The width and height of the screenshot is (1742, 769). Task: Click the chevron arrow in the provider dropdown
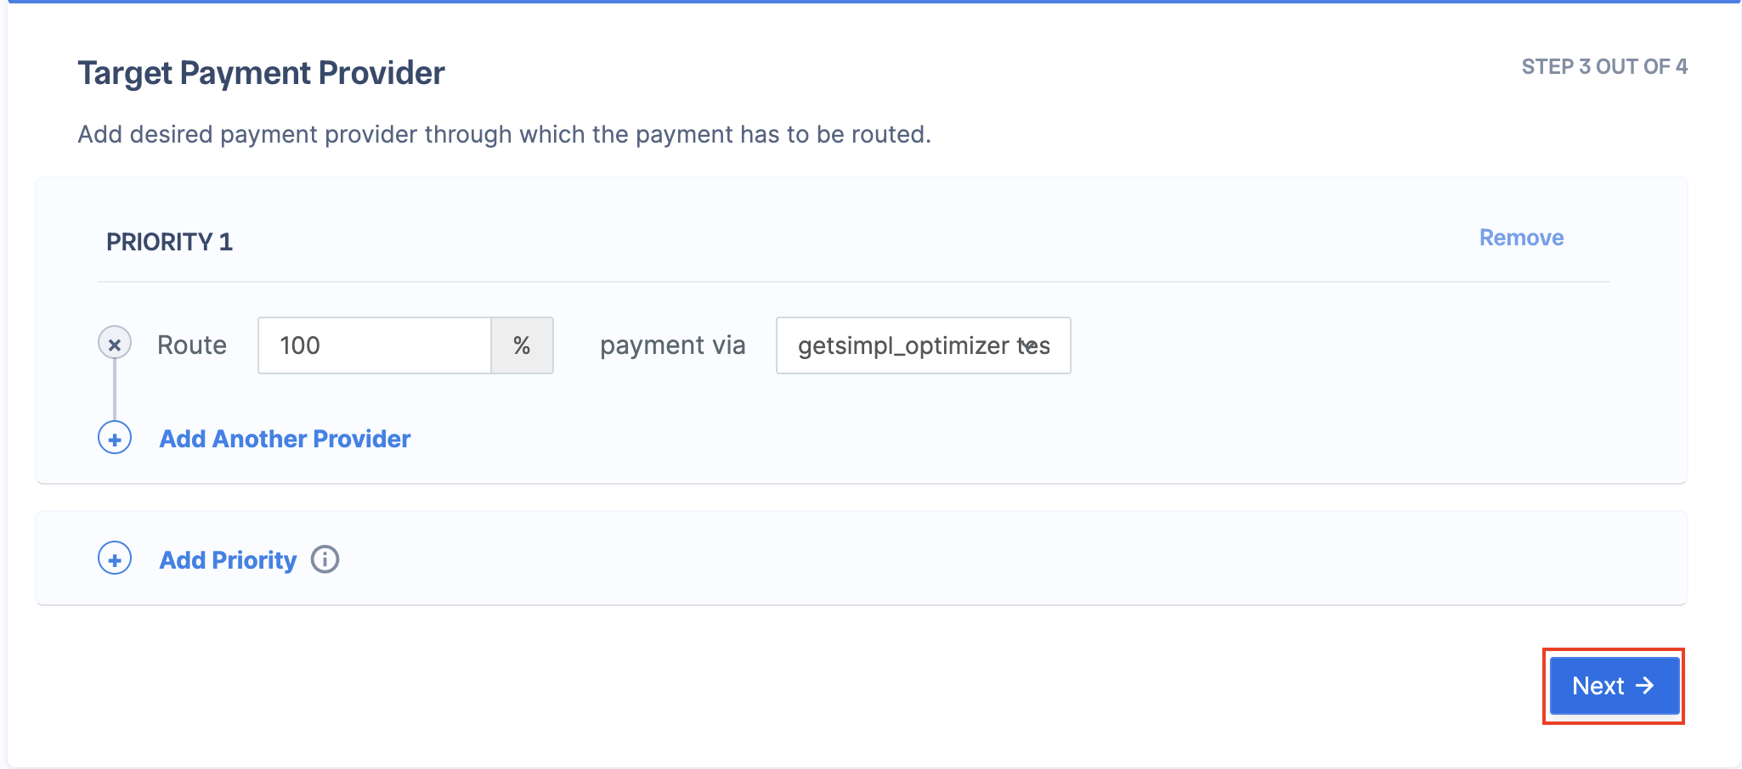[x=1028, y=345]
